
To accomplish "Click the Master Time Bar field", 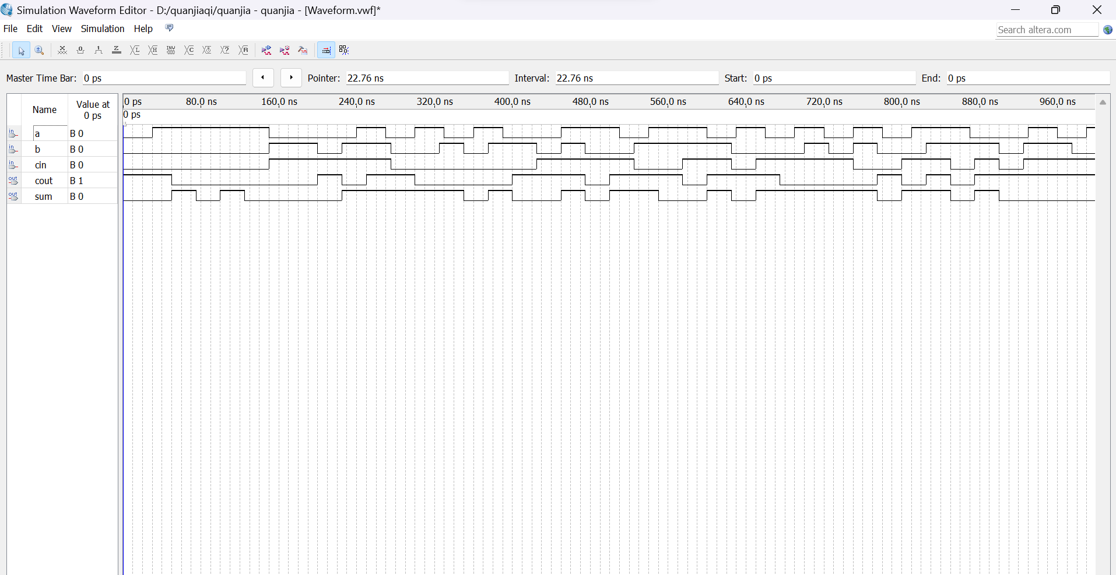I will point(164,78).
